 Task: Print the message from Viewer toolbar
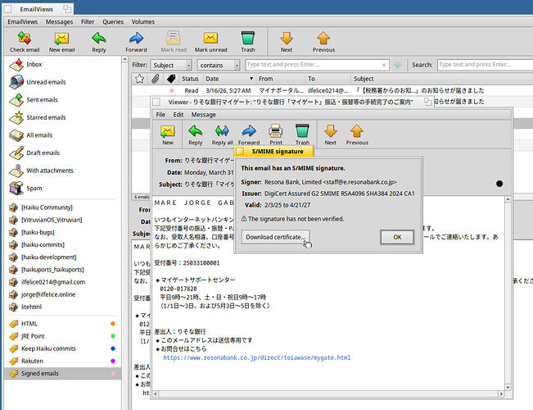click(x=276, y=134)
